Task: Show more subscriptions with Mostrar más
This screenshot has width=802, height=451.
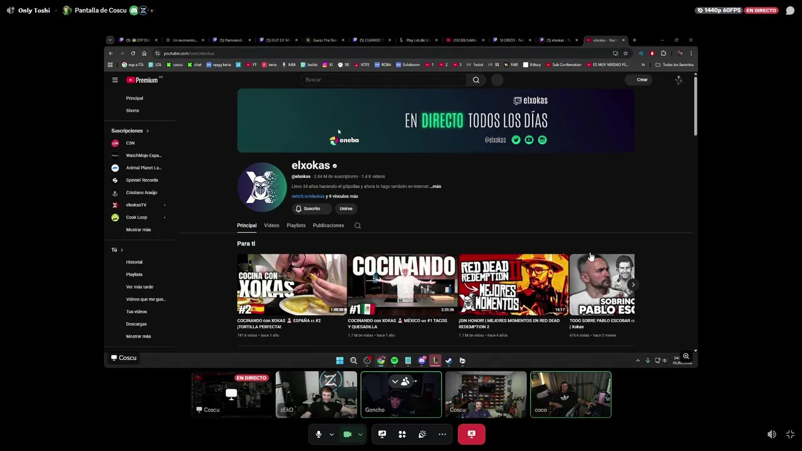Action: click(x=138, y=230)
